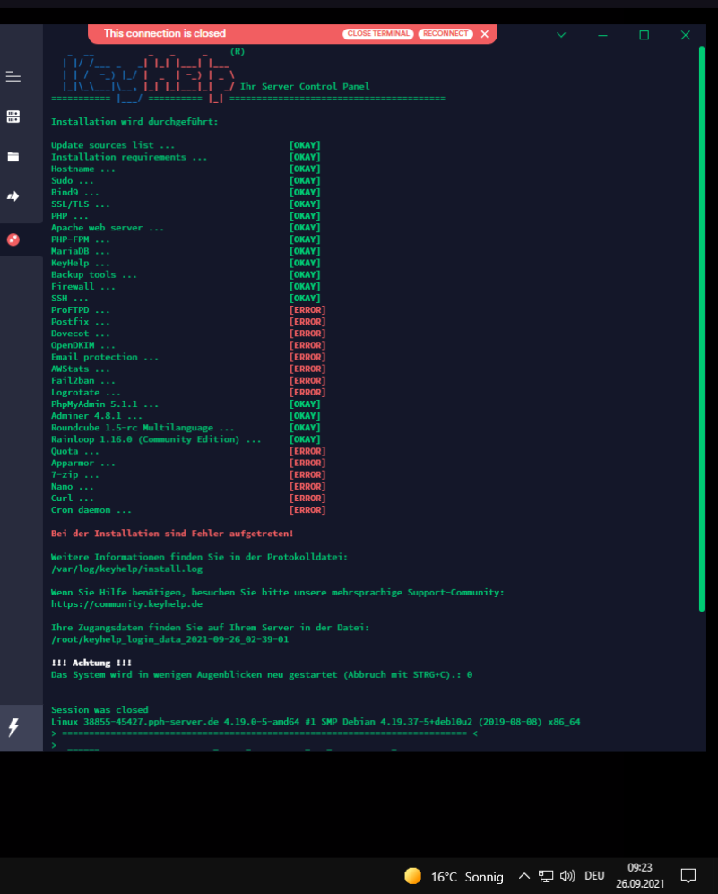This screenshot has width=718, height=894.
Task: Select the red active connection sidebar icon
Action: pyautogui.click(x=13, y=239)
